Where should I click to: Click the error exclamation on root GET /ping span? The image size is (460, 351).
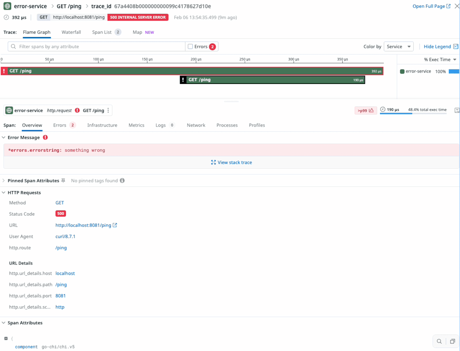[4, 71]
